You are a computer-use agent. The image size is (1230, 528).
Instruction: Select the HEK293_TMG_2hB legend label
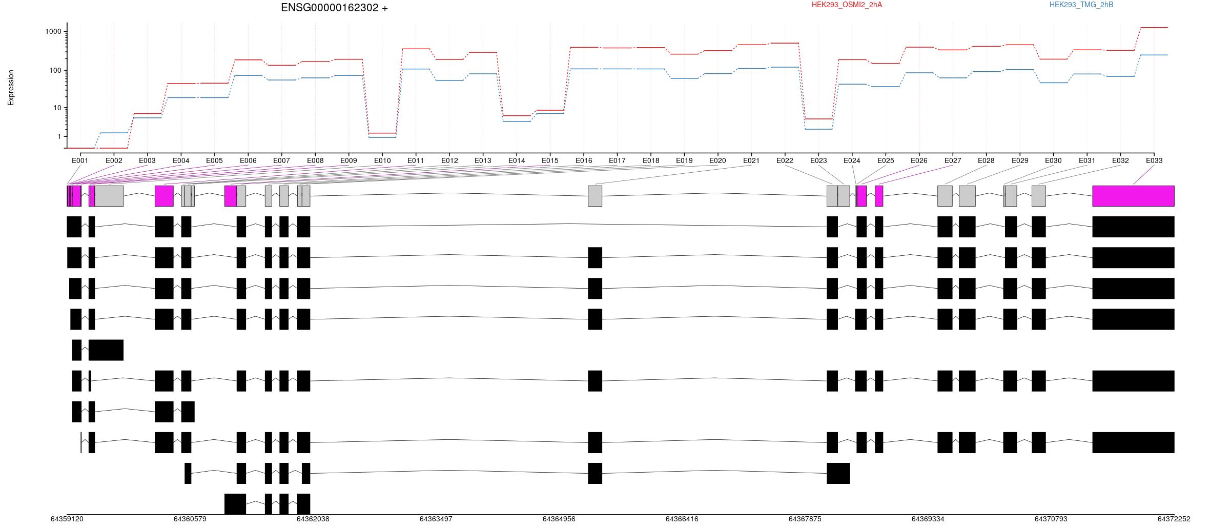[1081, 5]
